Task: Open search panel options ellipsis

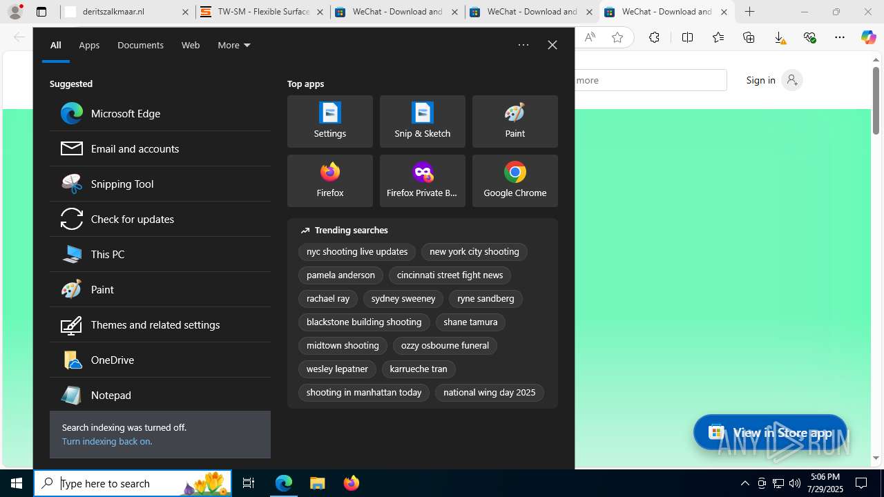Action: (x=523, y=45)
